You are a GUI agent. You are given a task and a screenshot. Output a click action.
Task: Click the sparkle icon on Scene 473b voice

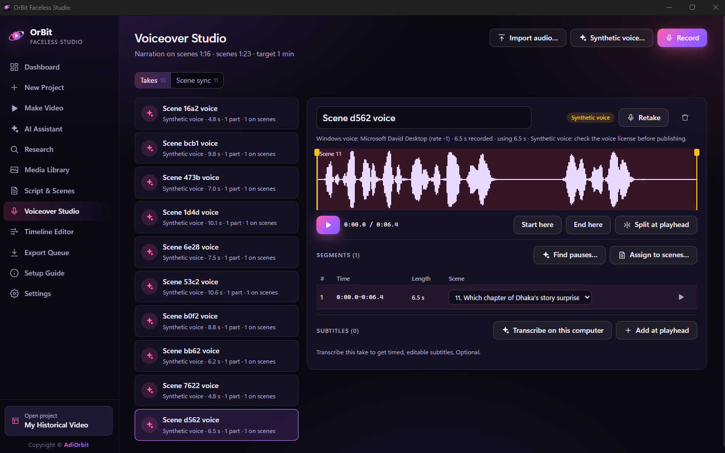pyautogui.click(x=150, y=183)
